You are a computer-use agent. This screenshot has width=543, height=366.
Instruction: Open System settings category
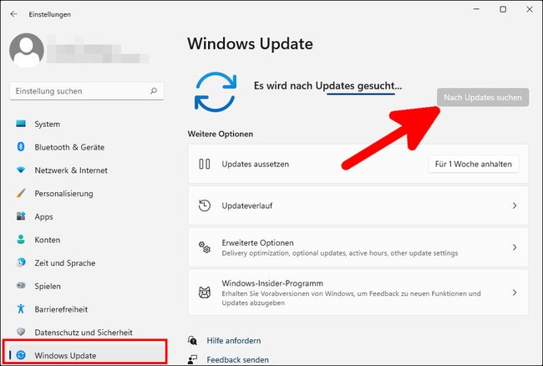87,124
